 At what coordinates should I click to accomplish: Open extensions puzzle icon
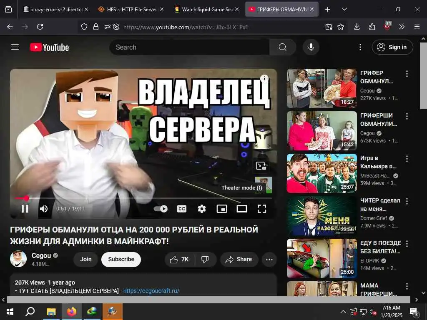372,27
